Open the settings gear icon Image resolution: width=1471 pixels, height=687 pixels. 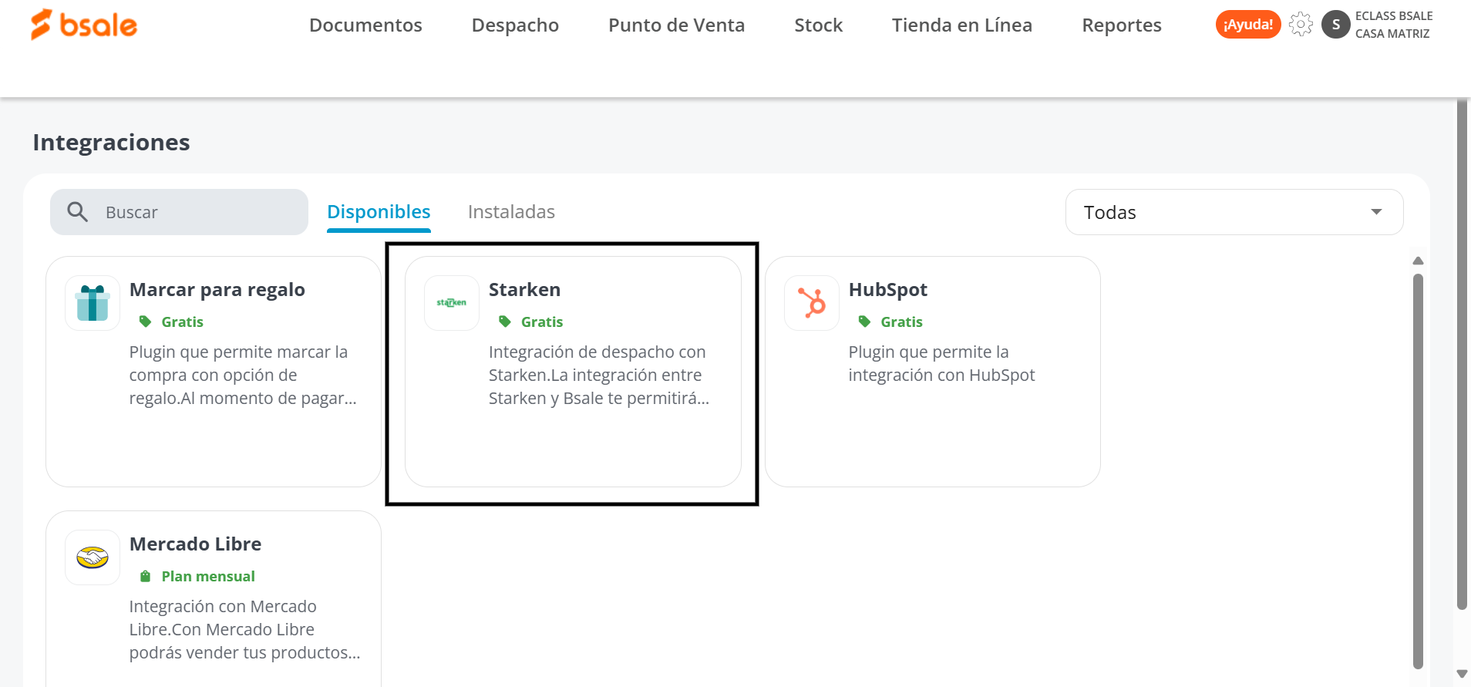pos(1301,25)
